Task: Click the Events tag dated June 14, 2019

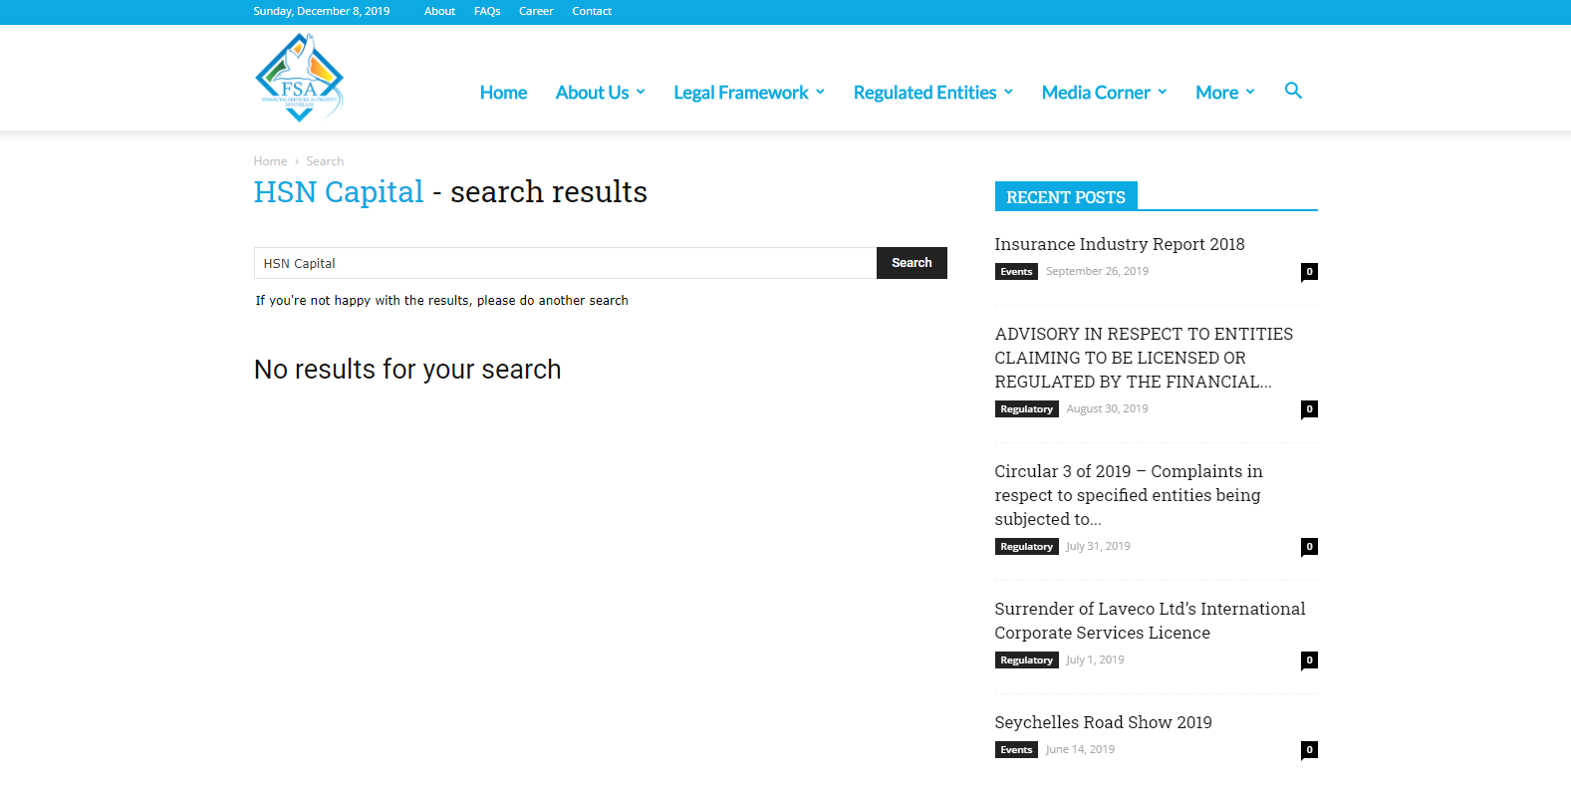Action: click(1016, 750)
